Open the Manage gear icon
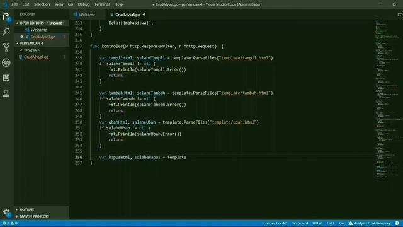This screenshot has height=227, width=403. click(6, 212)
